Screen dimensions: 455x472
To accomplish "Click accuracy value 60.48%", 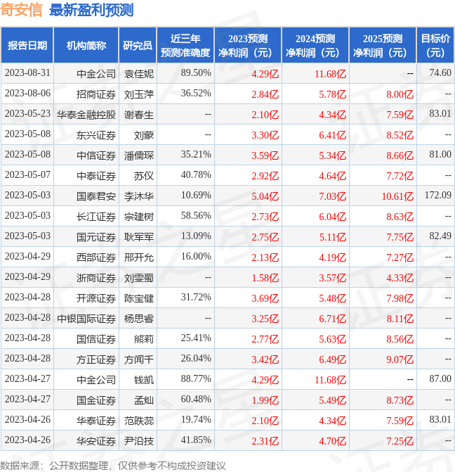I will point(196,399).
